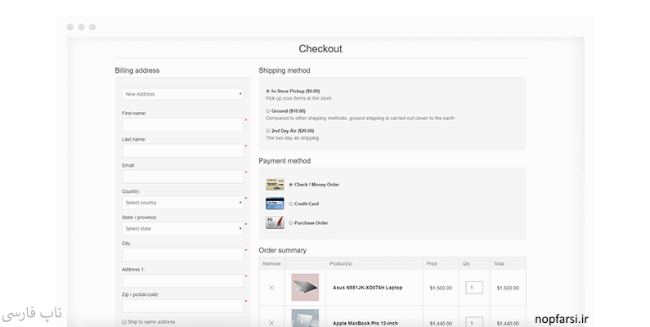Enable Ship to same address checkbox
This screenshot has width=650, height=327.
click(124, 322)
